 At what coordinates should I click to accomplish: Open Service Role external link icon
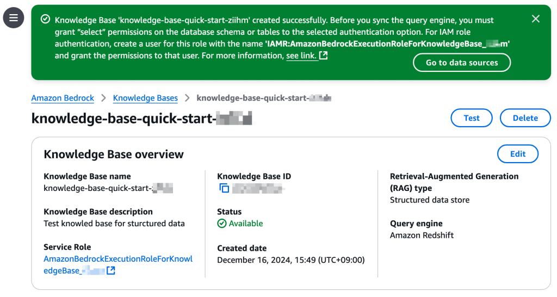(111, 270)
